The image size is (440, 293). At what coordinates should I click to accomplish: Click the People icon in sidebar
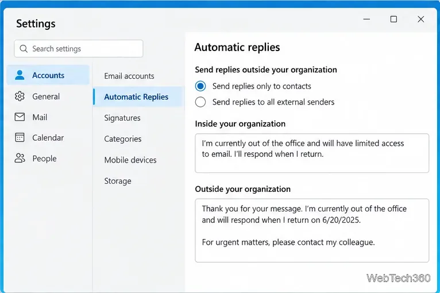pyautogui.click(x=20, y=159)
